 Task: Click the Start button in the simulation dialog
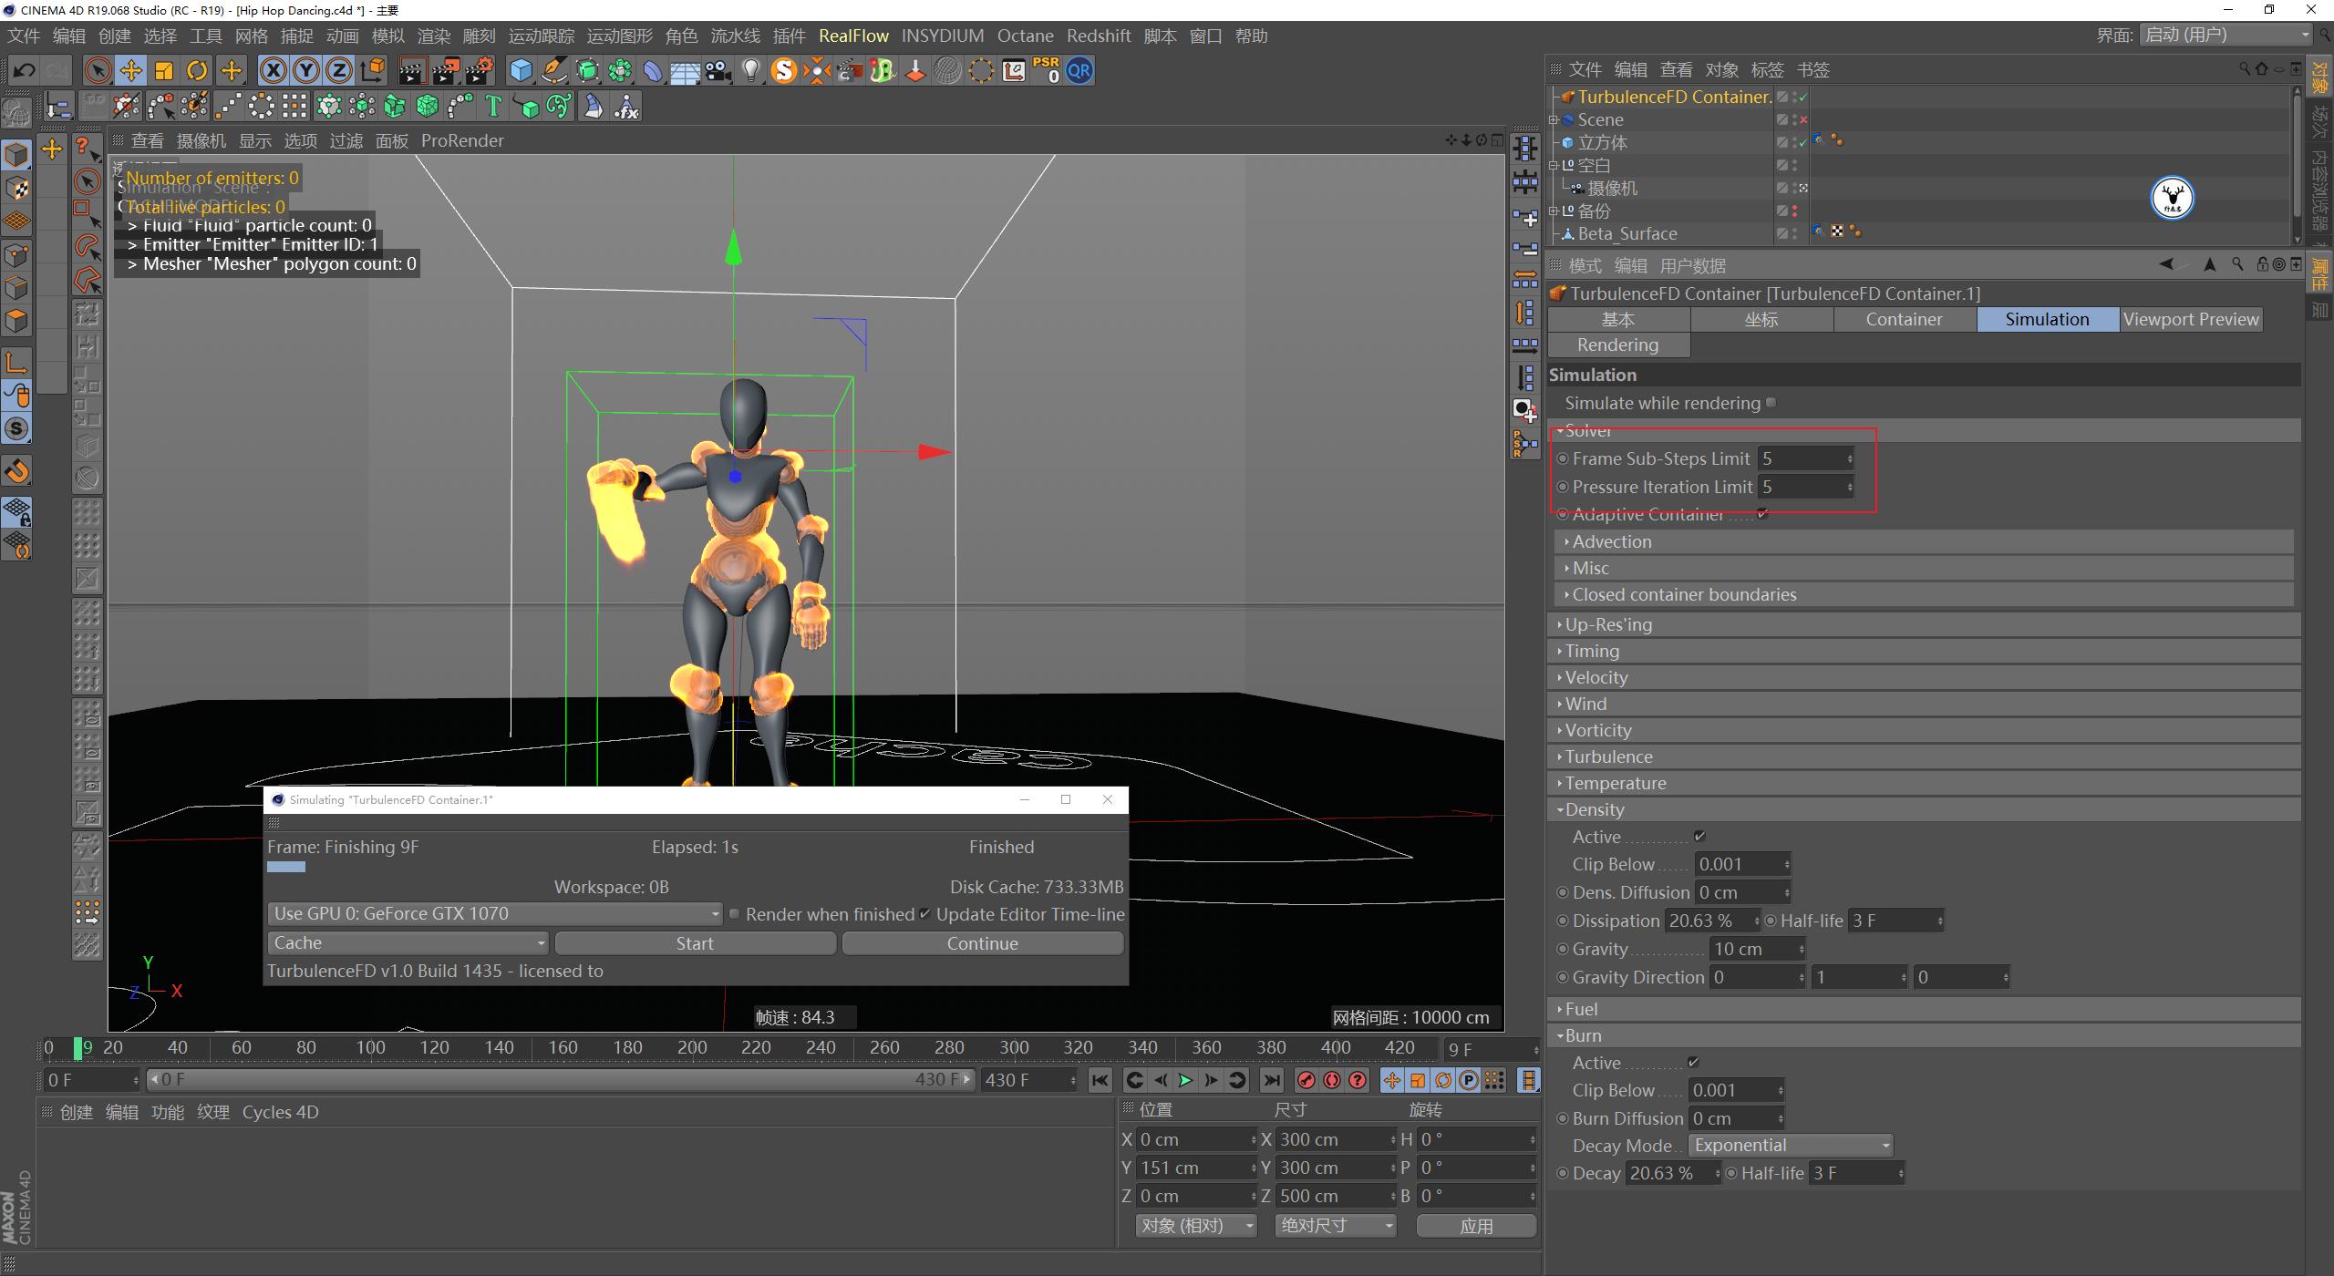pyautogui.click(x=695, y=942)
